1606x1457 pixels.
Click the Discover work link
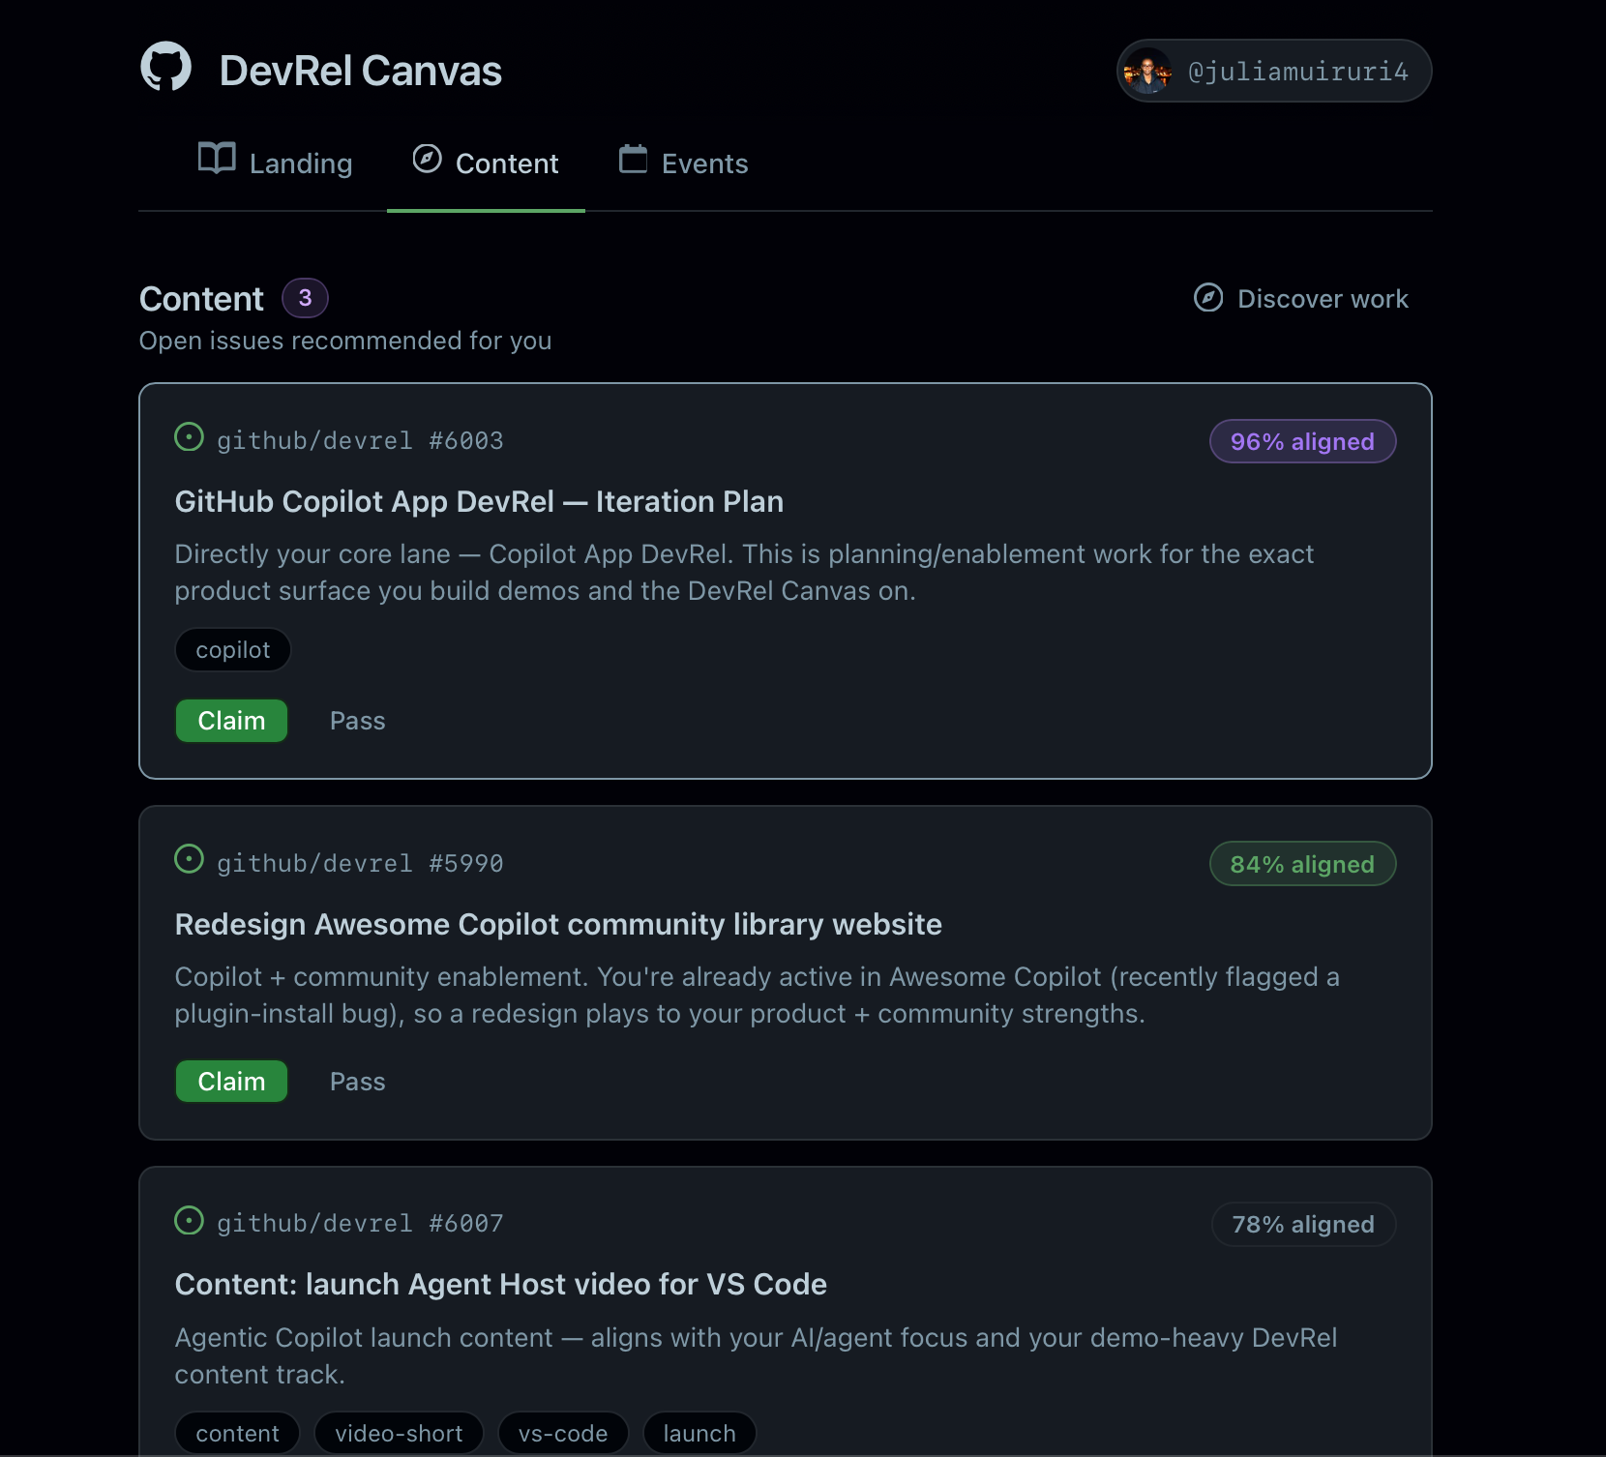(1301, 298)
